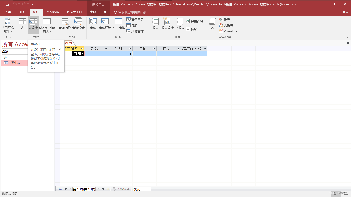Screen dimensions: 351x197
Task: Switch to the 字段 table tools tab
Action: click(x=93, y=12)
